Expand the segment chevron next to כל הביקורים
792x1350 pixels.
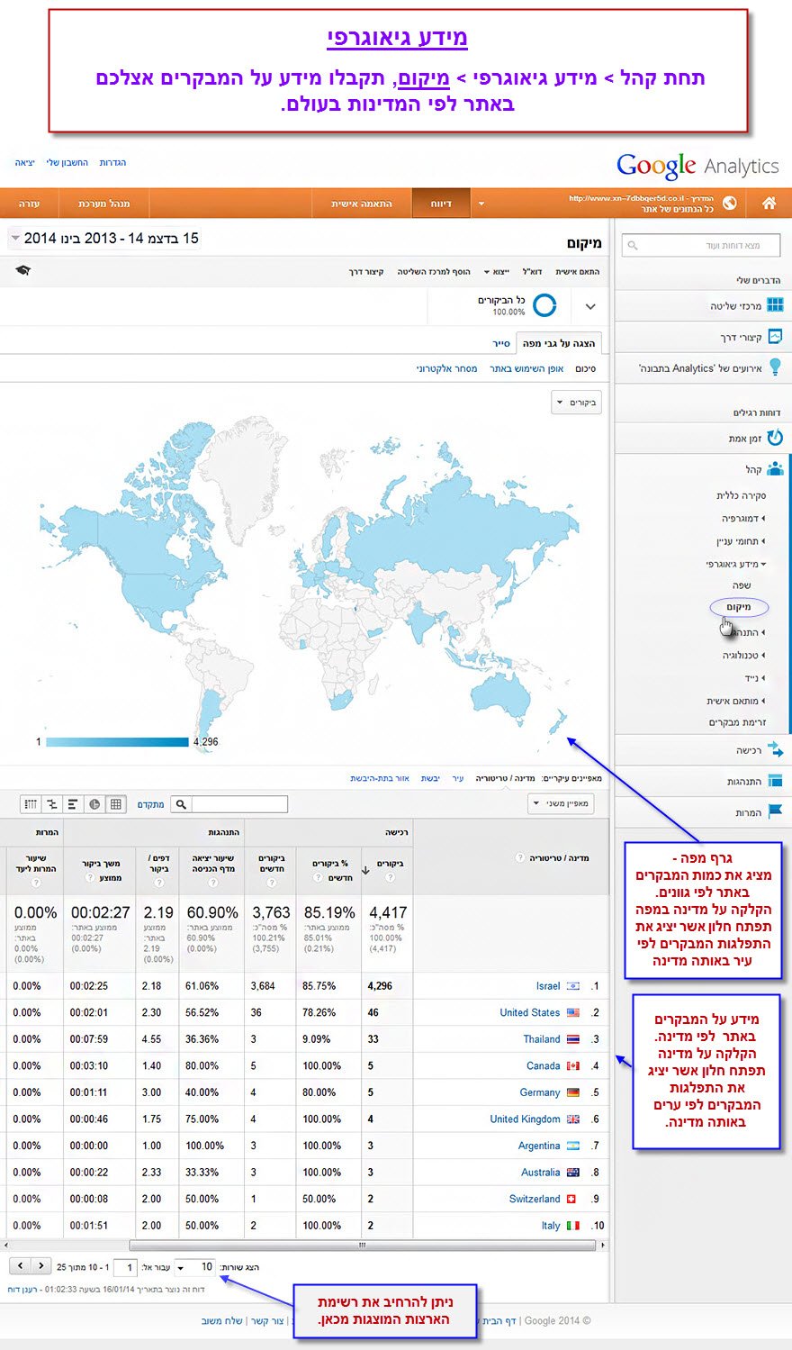point(590,306)
